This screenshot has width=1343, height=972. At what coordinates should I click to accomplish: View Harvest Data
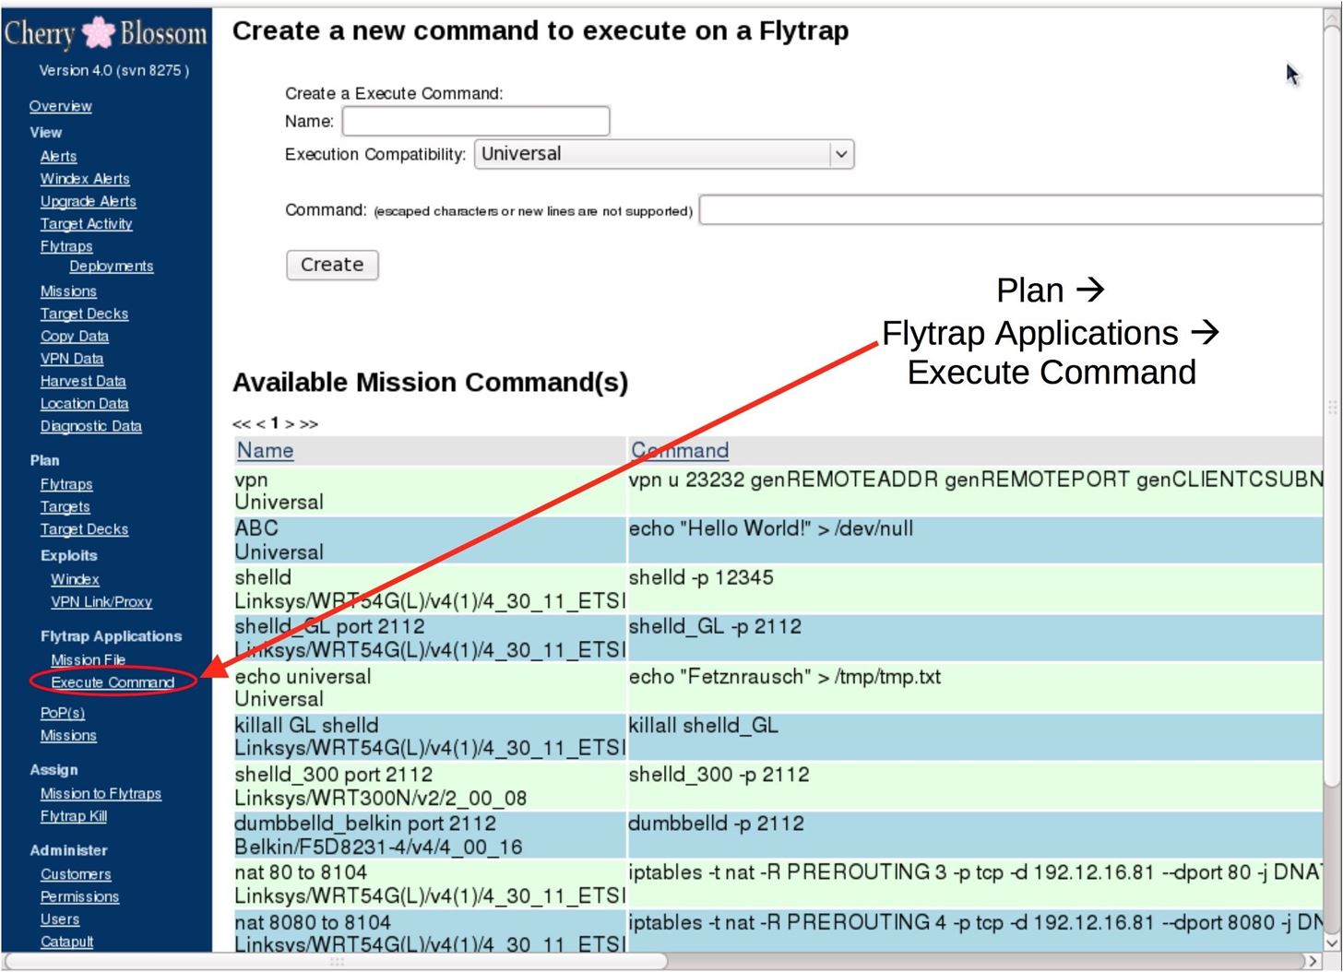point(83,380)
